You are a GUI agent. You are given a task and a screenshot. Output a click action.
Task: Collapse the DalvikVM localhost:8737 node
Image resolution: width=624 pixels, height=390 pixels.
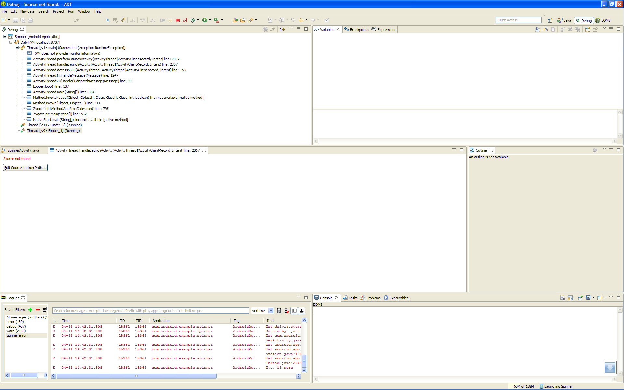(x=11, y=42)
